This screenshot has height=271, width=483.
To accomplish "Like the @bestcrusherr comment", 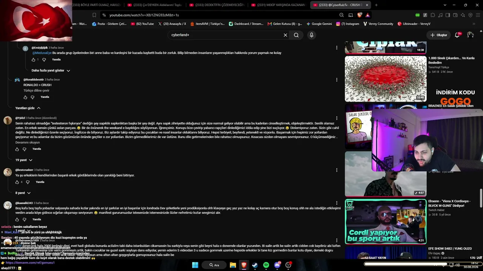I will pyautogui.click(x=17, y=182).
